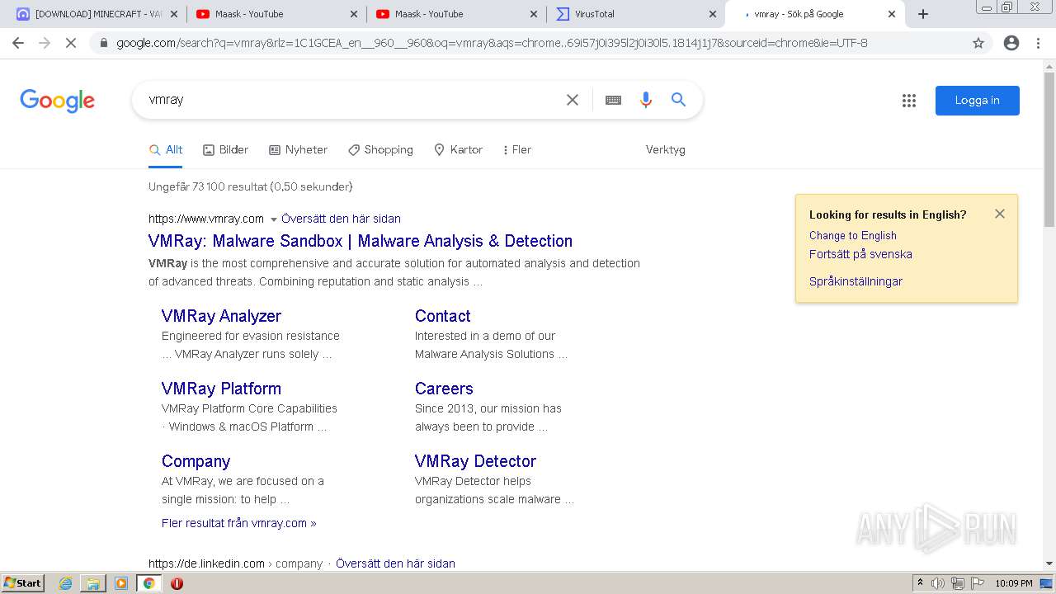Open the Chrome profile avatar menu
1056x594 pixels.
pyautogui.click(x=1011, y=43)
